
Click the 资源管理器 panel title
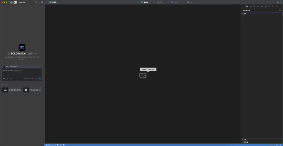[246, 11]
